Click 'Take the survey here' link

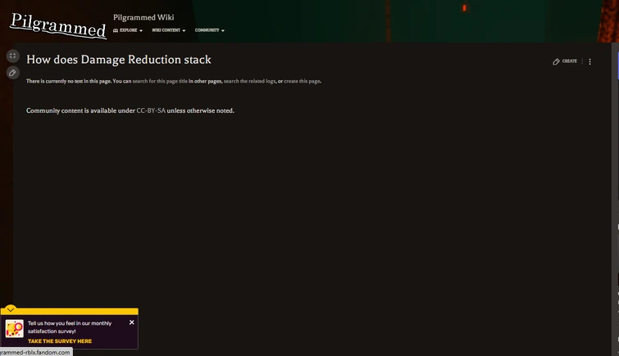tap(60, 341)
